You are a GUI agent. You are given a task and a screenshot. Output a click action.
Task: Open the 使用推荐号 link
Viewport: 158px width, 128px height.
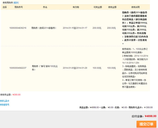pos(5,105)
